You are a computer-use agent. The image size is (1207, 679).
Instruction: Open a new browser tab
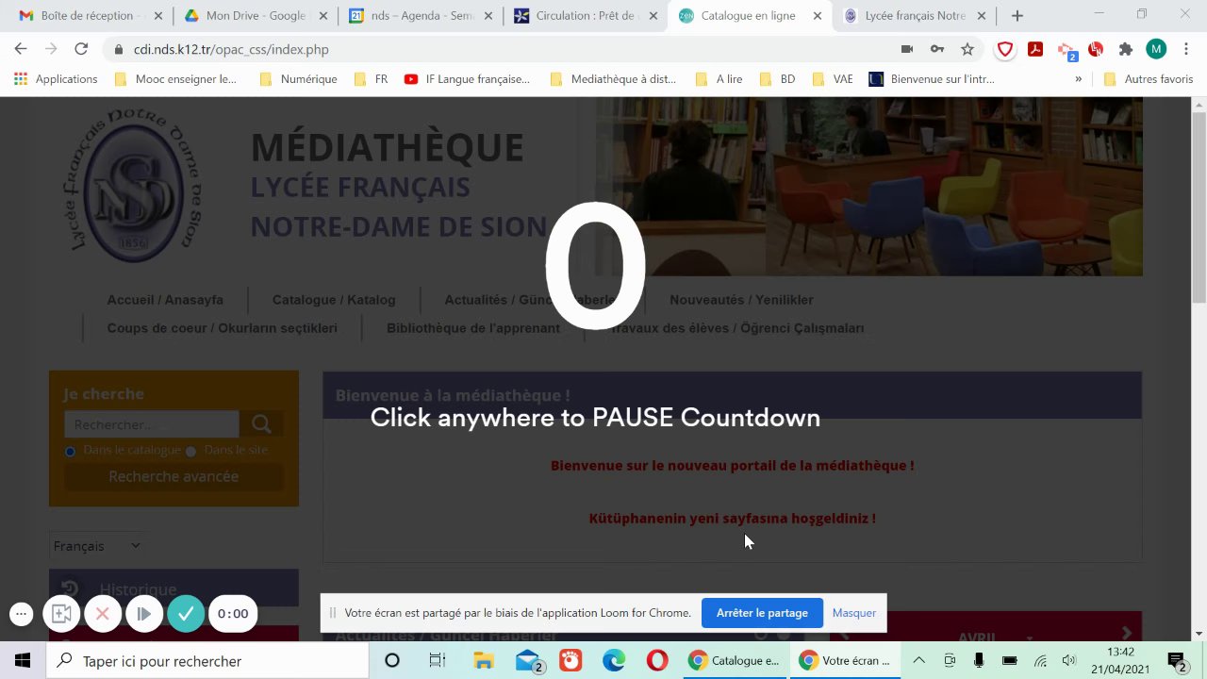pyautogui.click(x=1017, y=16)
